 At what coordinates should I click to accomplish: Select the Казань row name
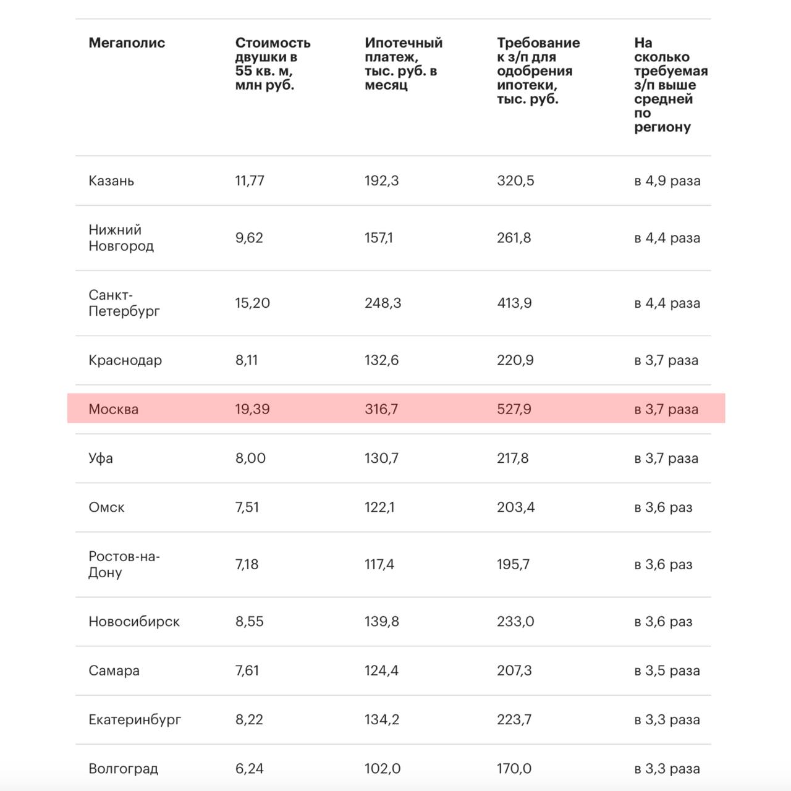click(x=111, y=180)
